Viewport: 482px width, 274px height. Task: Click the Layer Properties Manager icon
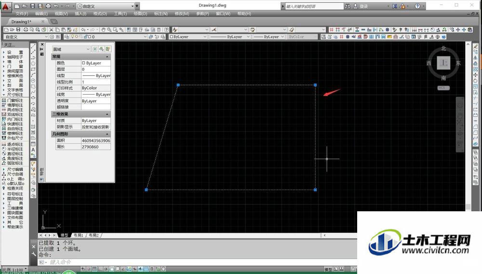point(67,37)
